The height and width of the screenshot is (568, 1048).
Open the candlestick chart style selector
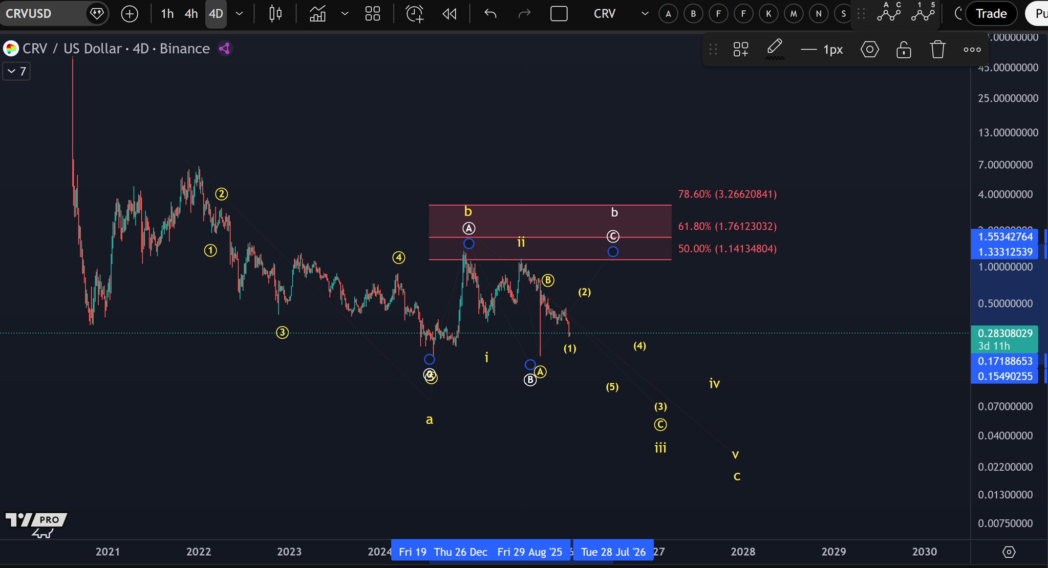[275, 14]
